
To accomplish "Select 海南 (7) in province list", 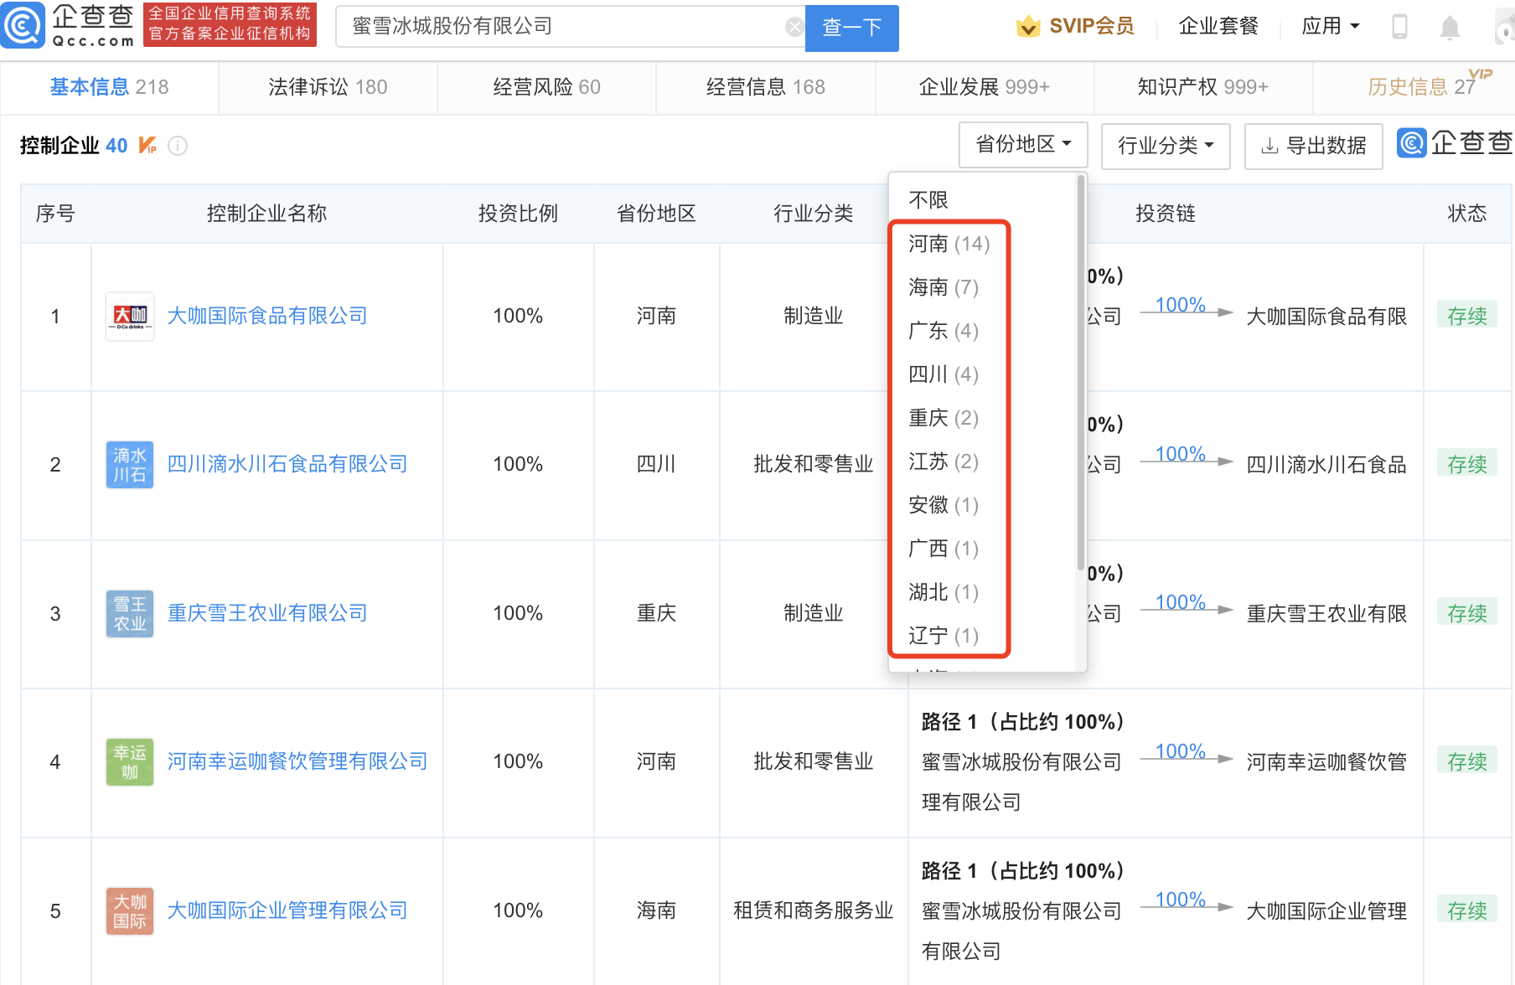I will (x=944, y=287).
